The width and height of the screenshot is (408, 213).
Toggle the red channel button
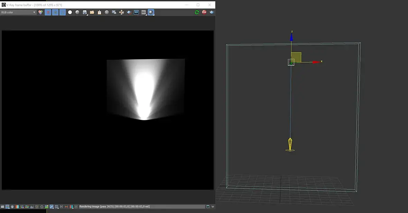click(48, 12)
